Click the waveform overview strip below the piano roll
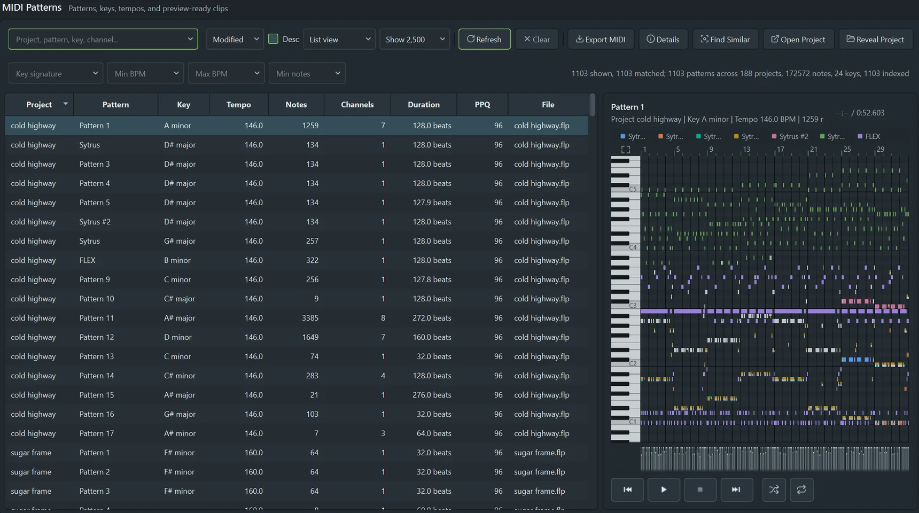919x513 pixels. (774, 458)
